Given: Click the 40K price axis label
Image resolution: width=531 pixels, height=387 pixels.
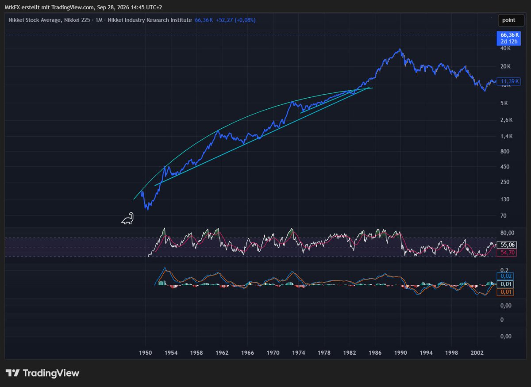Looking at the screenshot, I should click(506, 49).
